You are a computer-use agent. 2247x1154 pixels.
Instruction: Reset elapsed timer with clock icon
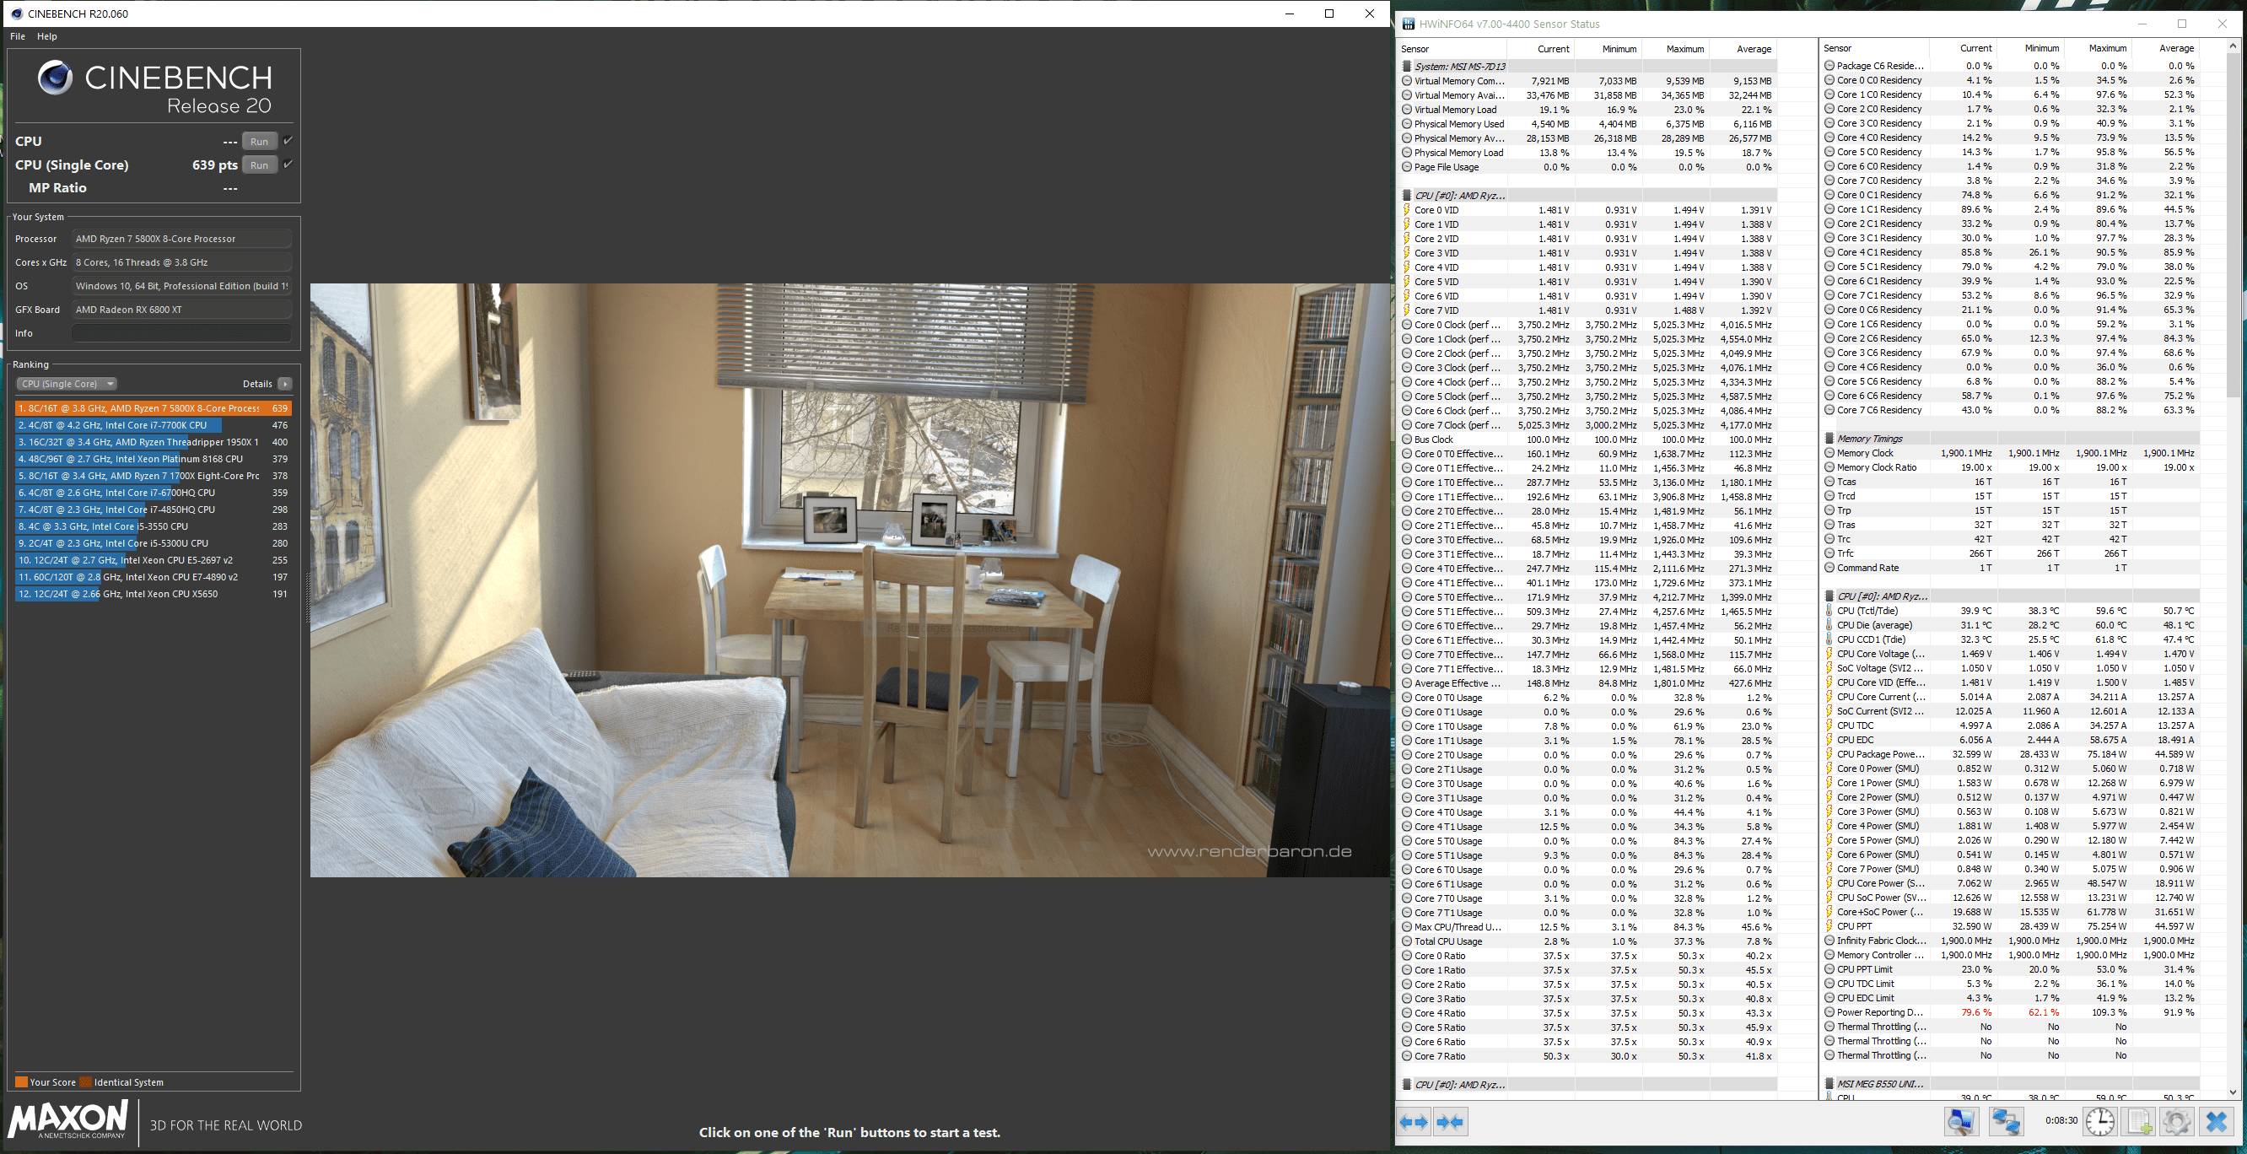2100,1122
